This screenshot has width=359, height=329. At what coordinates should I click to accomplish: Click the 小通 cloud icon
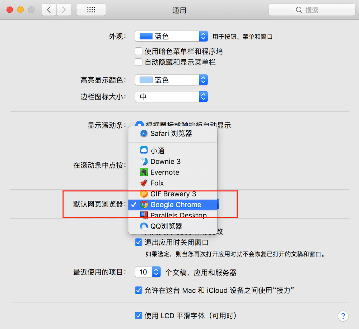point(144,150)
